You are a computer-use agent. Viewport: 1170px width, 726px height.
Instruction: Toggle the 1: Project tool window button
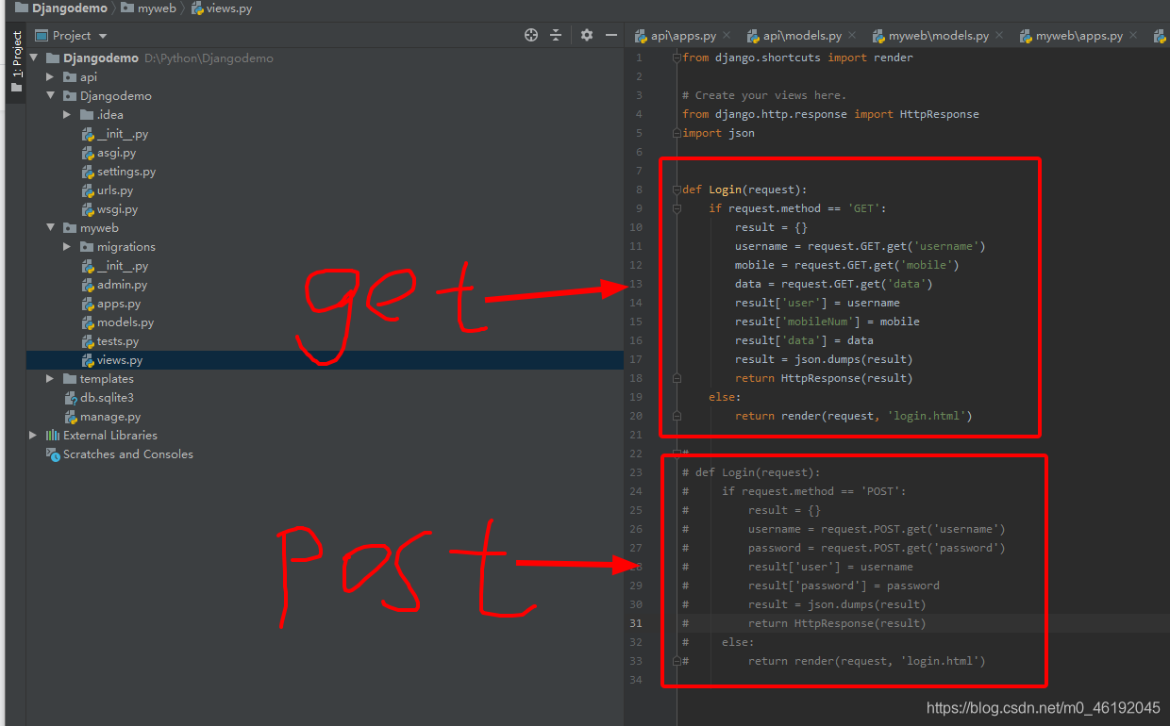click(16, 60)
